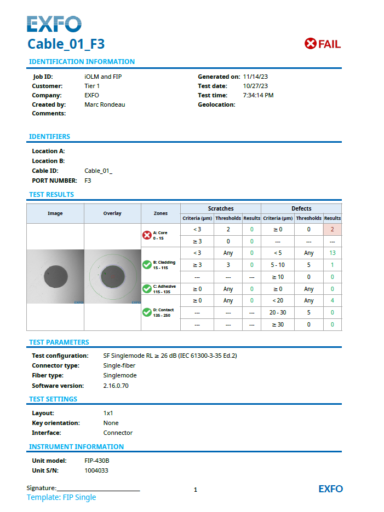Click the 20 - 30 defects criteria cell
The height and width of the screenshot is (512, 384).
coord(278,312)
